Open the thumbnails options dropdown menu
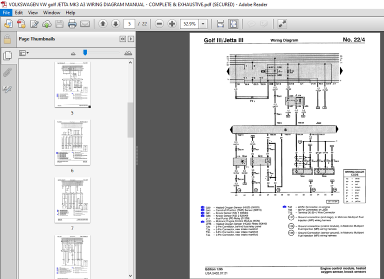Viewport: 384px width, 279px height. point(24,53)
